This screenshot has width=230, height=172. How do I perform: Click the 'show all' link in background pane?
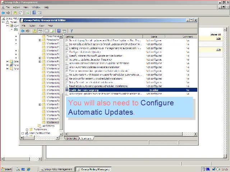point(216,35)
